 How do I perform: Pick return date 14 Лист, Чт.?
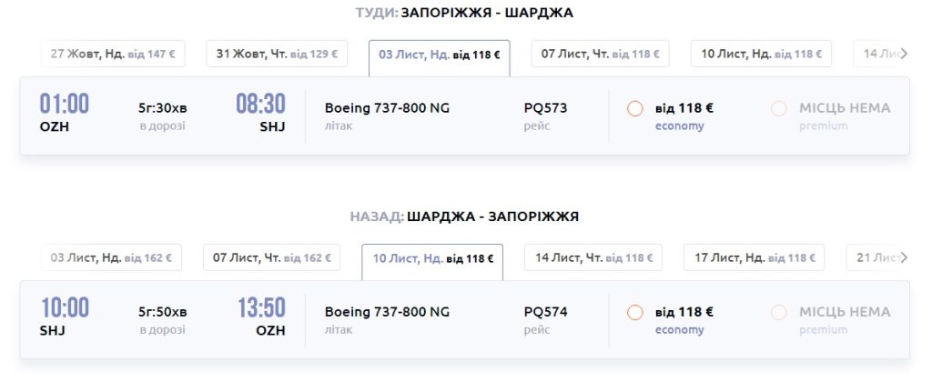(594, 257)
